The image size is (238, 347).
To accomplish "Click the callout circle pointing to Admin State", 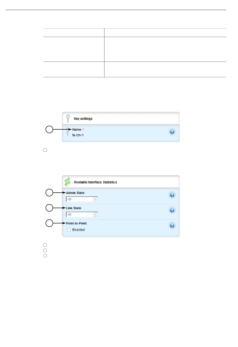I will point(49,193).
